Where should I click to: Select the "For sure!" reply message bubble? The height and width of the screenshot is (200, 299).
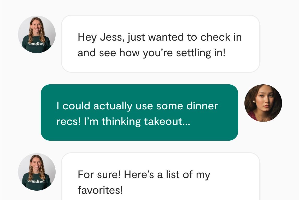pyautogui.click(x=160, y=177)
